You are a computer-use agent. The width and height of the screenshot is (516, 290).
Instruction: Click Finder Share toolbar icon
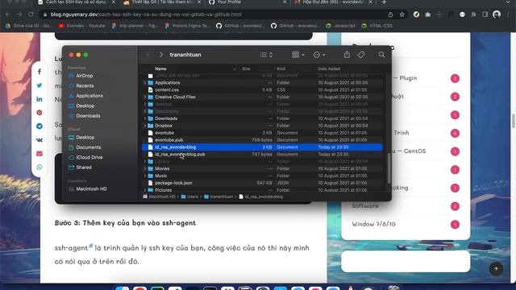(347, 55)
